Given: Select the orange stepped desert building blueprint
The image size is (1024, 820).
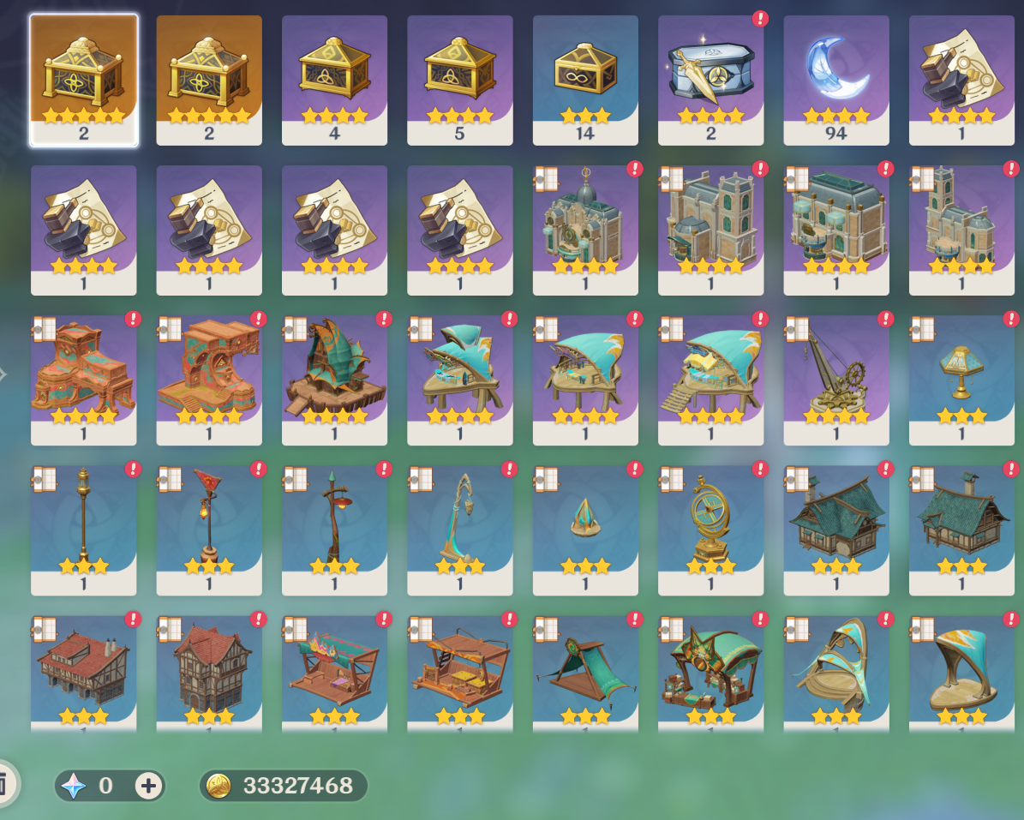Looking at the screenshot, I should pyautogui.click(x=84, y=380).
